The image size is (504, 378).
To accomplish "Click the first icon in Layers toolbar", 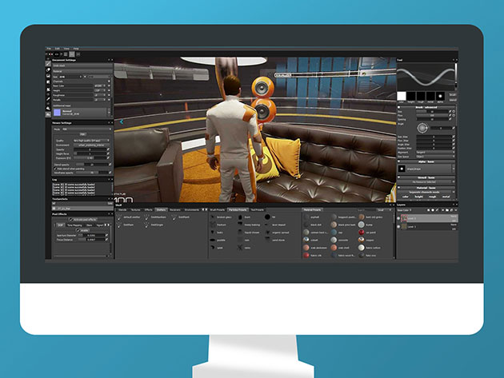I will (429, 209).
